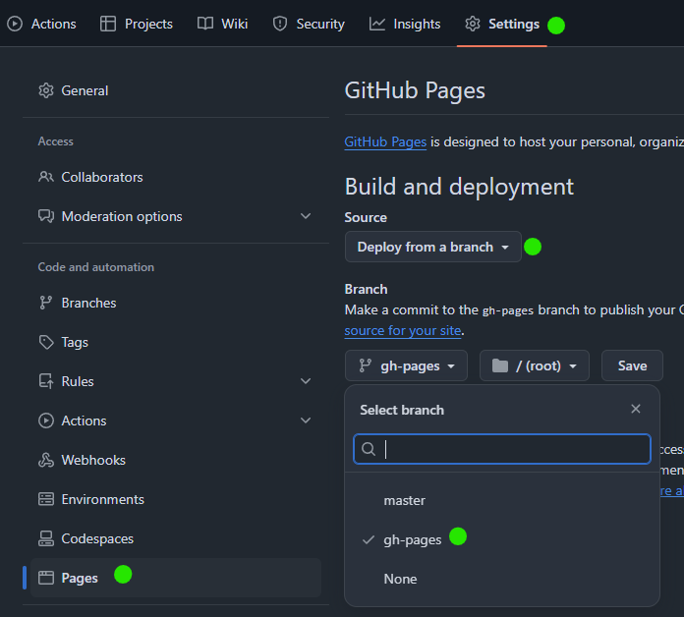Open Codespaces settings
Image resolution: width=684 pixels, height=617 pixels.
click(x=175, y=538)
